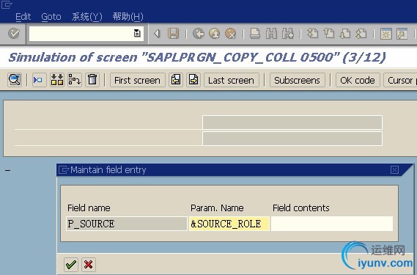
Task: Click the Simulation of screen title text
Action: [197, 57]
